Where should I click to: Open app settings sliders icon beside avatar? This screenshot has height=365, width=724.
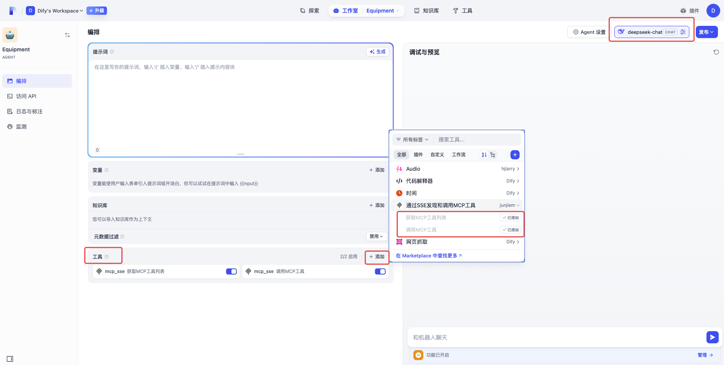point(67,35)
